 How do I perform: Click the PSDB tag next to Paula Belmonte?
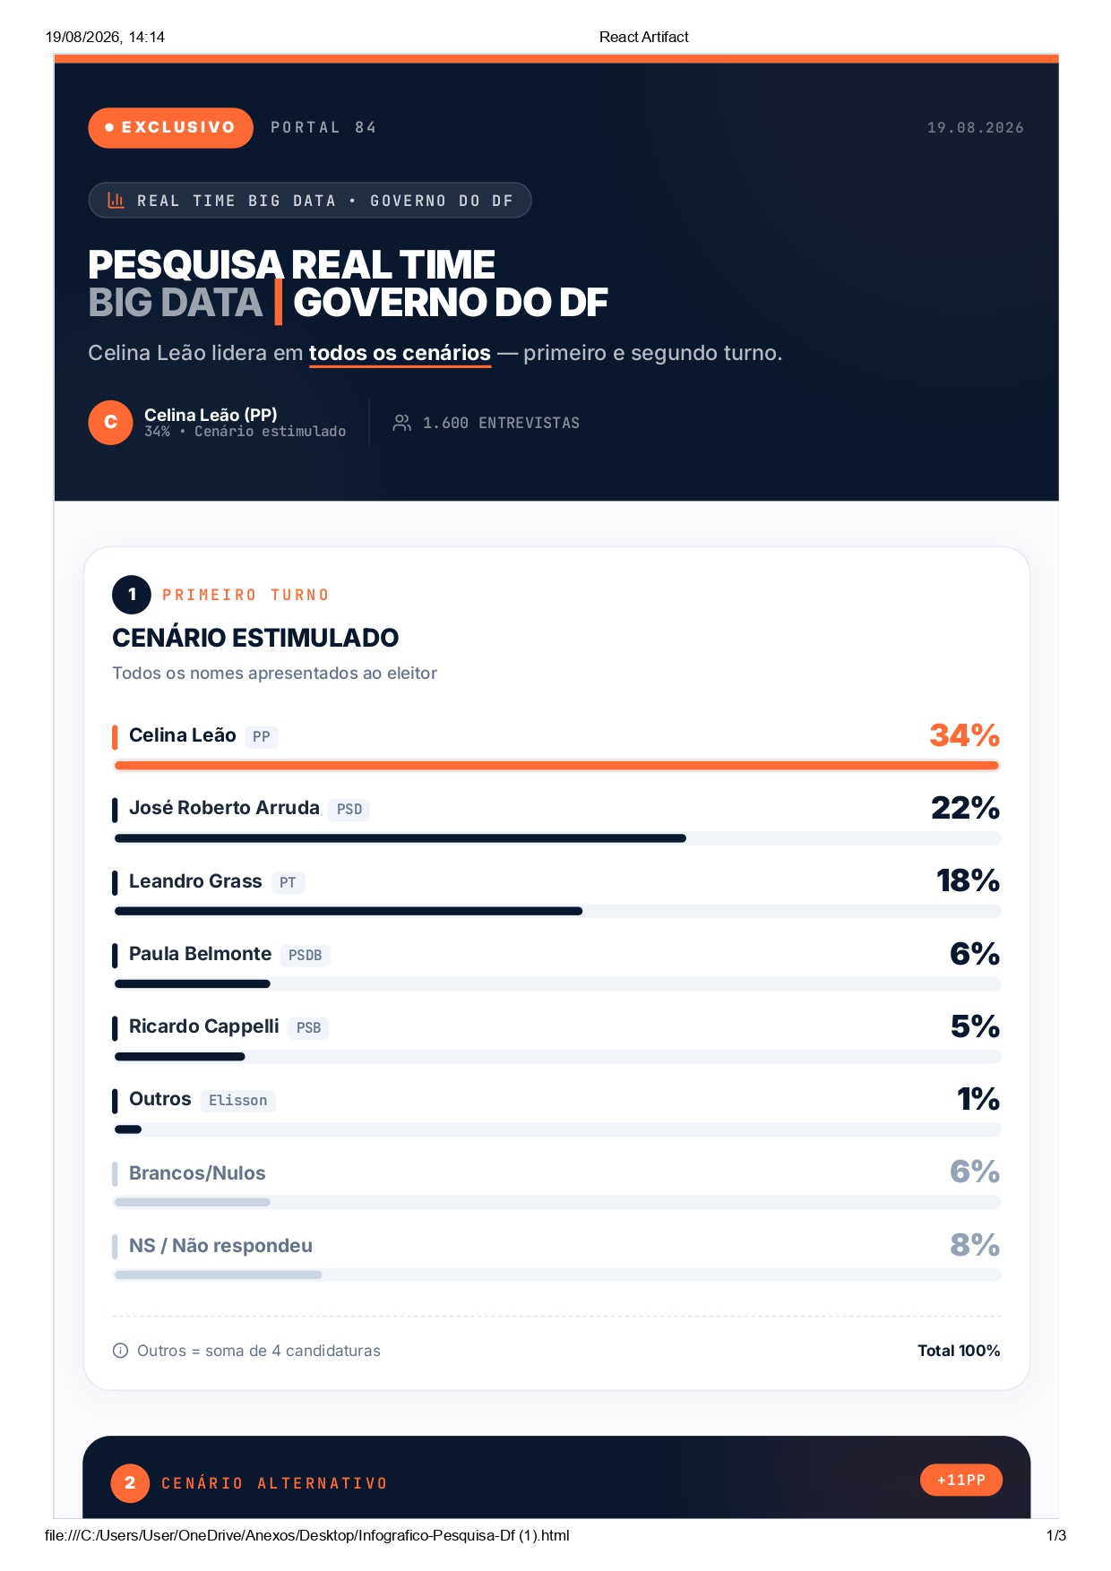306,956
